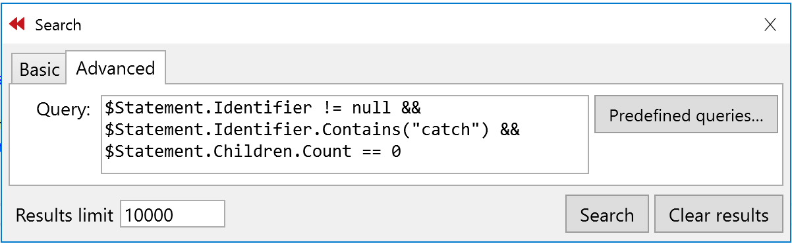Close the Search dialog window
The image size is (792, 244).
pos(769,25)
